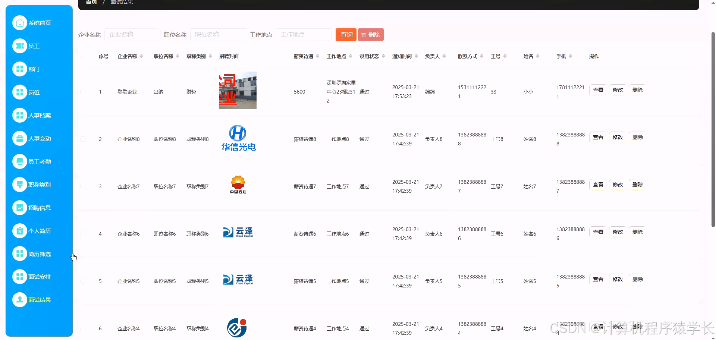Click the 岗位 (Positions) sidebar icon
The height and width of the screenshot is (340, 716).
coord(20,92)
